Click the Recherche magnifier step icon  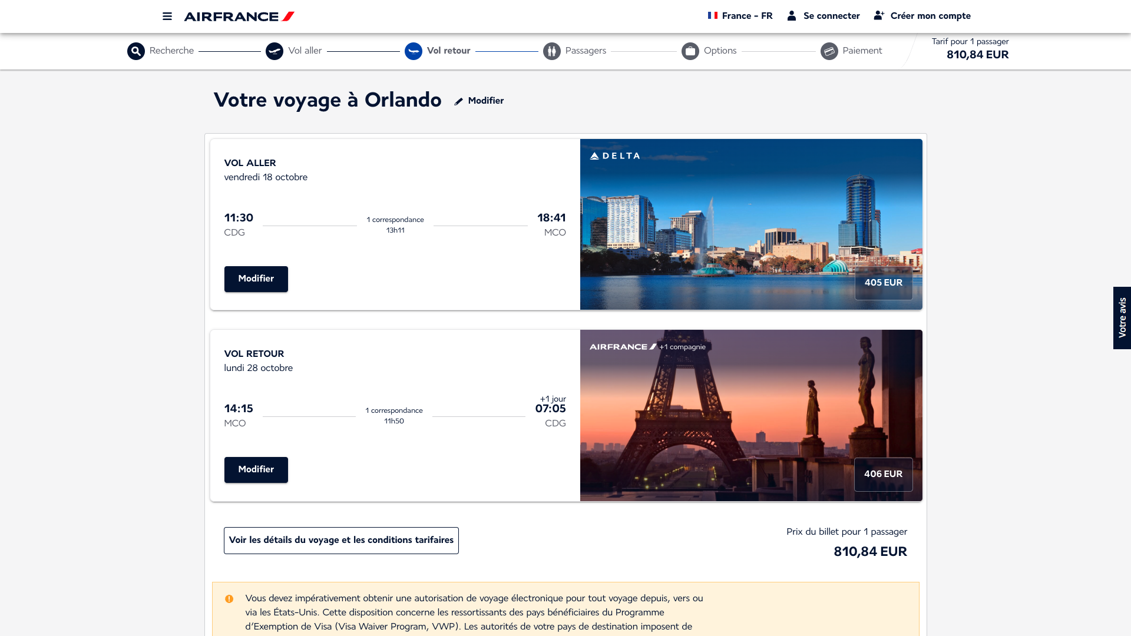[136, 51]
